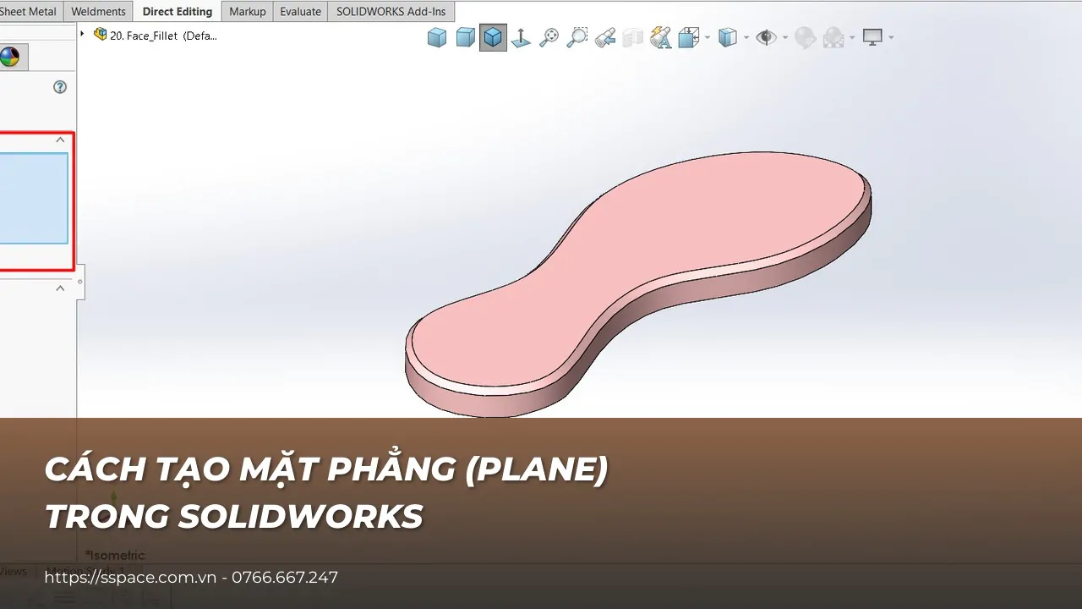The image size is (1082, 609).
Task: Switch to the Weldments tab
Action: click(x=99, y=11)
